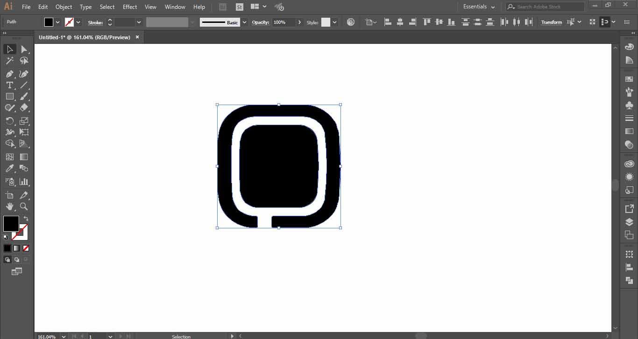Open the Basic brush definition dropdown
The width and height of the screenshot is (638, 339).
244,22
